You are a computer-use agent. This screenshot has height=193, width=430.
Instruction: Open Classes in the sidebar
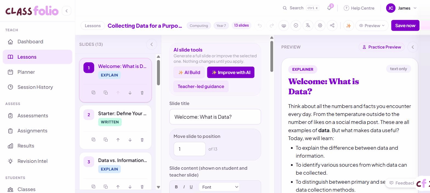click(x=38, y=189)
